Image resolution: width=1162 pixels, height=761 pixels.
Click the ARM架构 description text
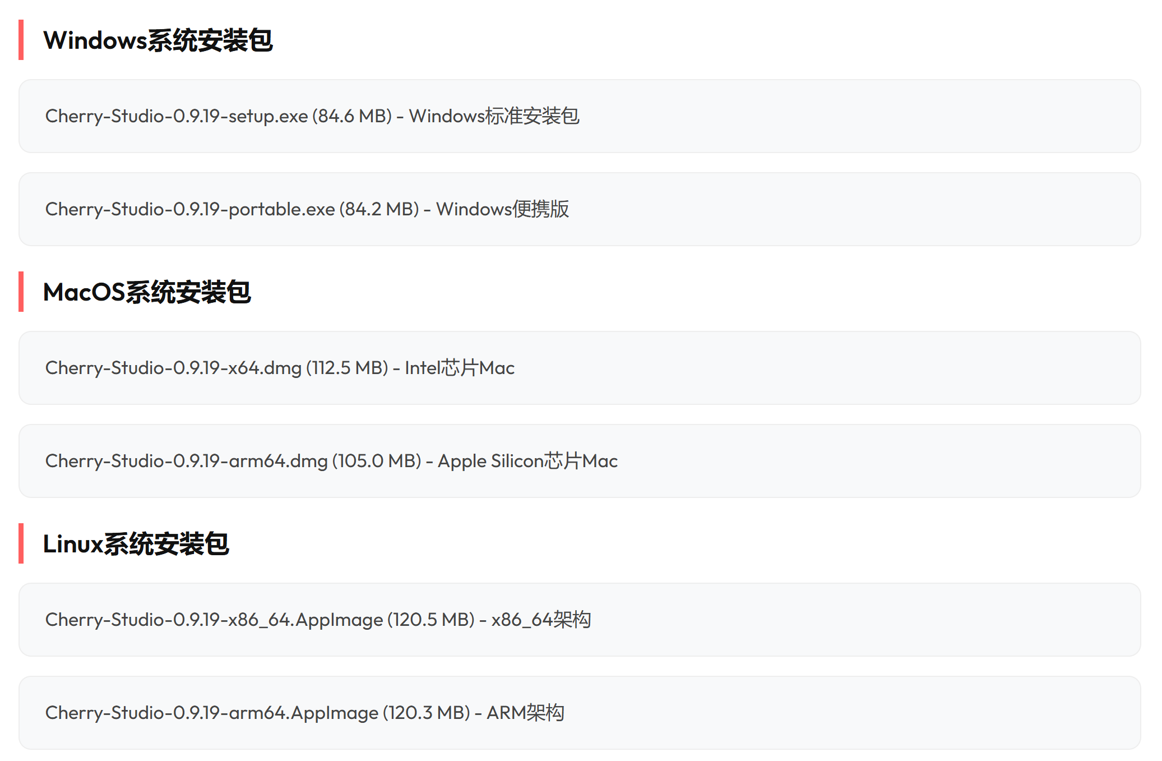525,713
